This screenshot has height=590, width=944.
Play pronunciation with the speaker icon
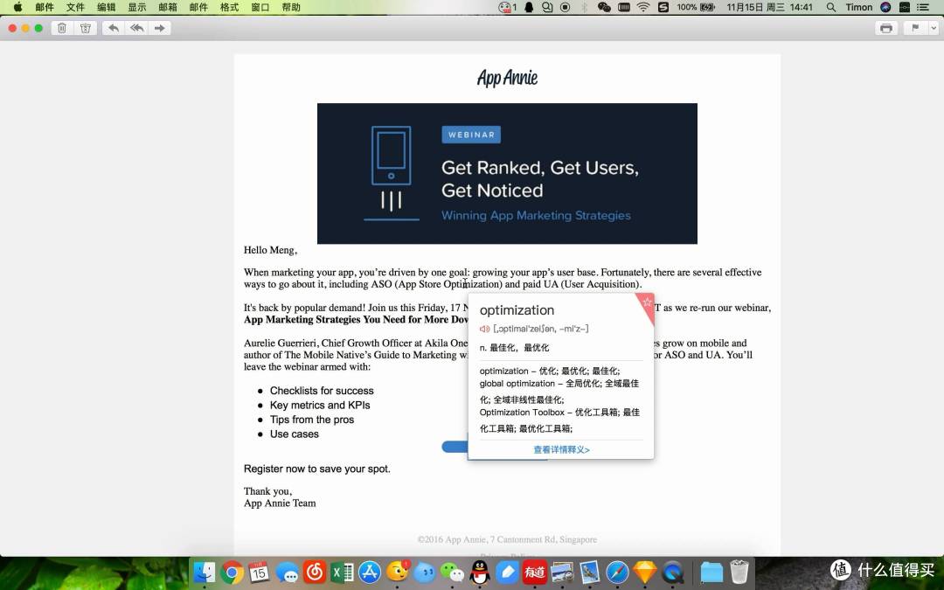click(484, 329)
